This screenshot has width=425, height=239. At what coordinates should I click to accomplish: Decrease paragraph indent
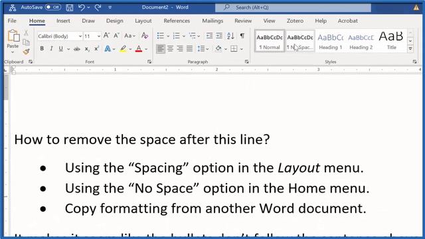(x=209, y=35)
